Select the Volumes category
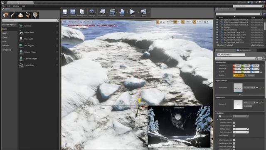This screenshot has width=266, height=150. 6,46
